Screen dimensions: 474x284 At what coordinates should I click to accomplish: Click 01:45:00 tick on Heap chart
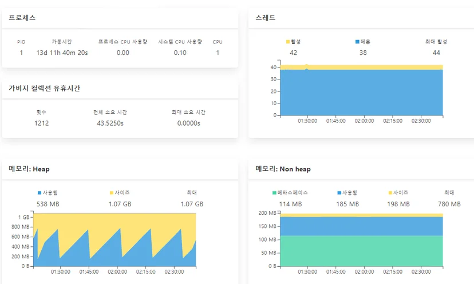pyautogui.click(x=89, y=271)
